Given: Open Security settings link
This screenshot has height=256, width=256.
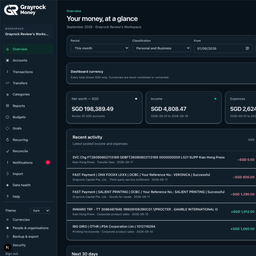Looking at the screenshot, I should click(x=19, y=245).
